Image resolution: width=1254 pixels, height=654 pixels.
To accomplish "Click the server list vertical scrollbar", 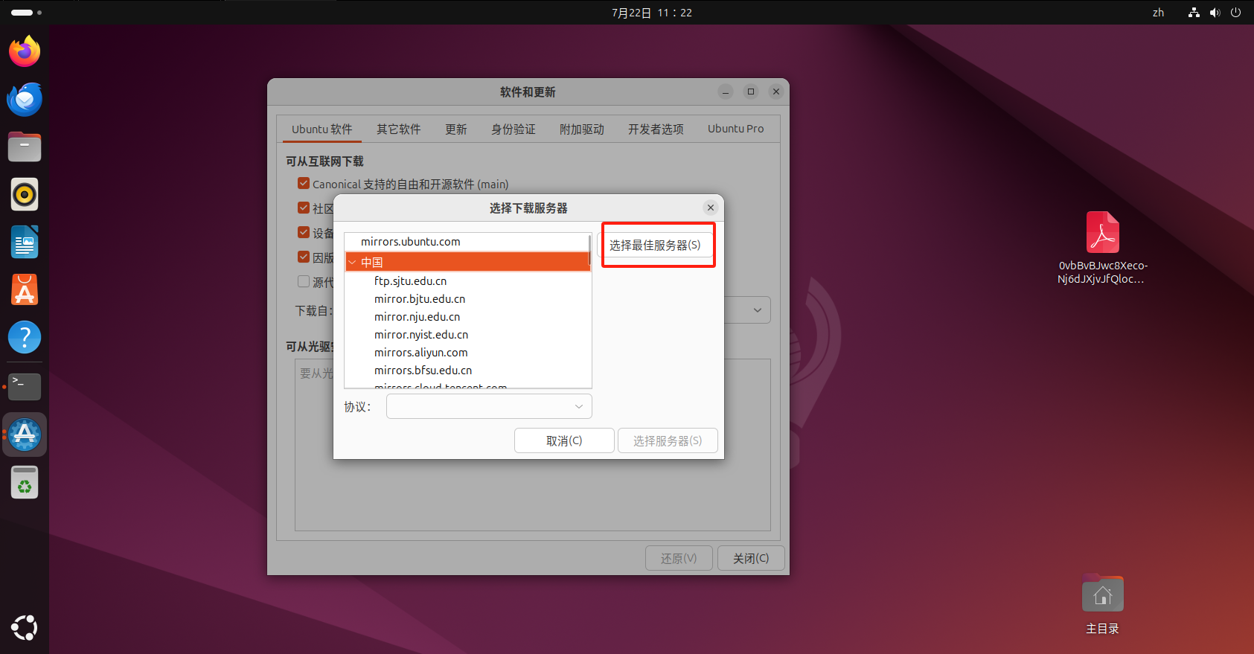I will click(589, 250).
